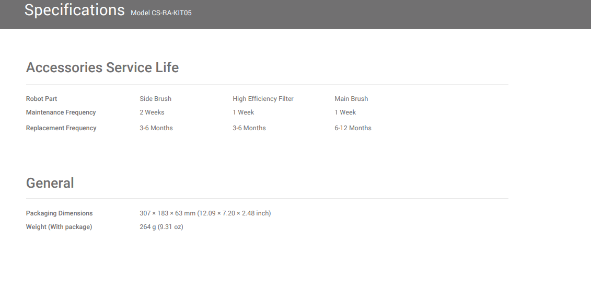Image resolution: width=591 pixels, height=286 pixels.
Task: Click the High Efficiency Filter column header
Action: [263, 99]
